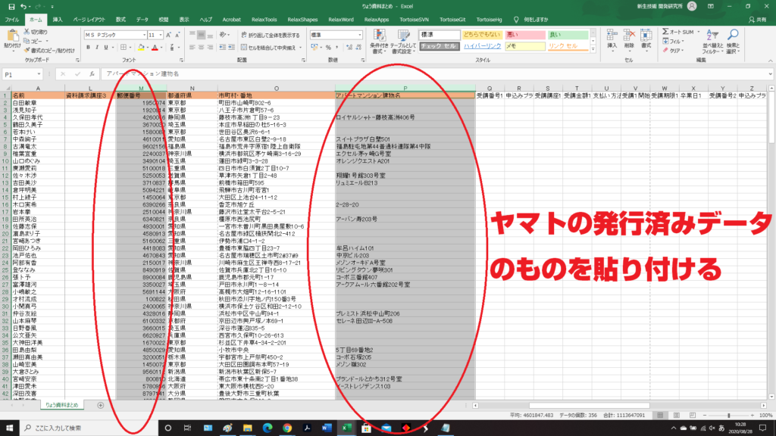Viewport: 776px width, 436px height.
Task: Toggle wrap text (折り返して全体を表示する)
Action: click(269, 35)
